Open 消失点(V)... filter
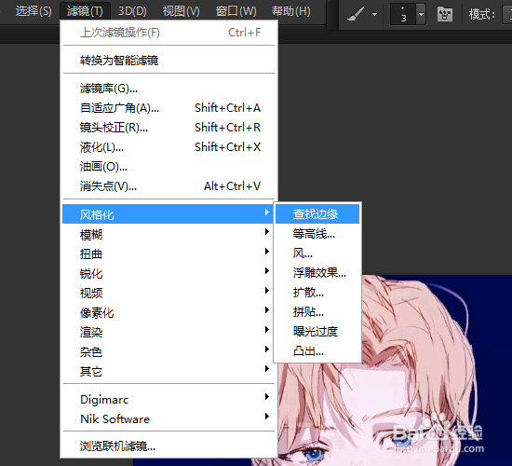 coord(168,186)
